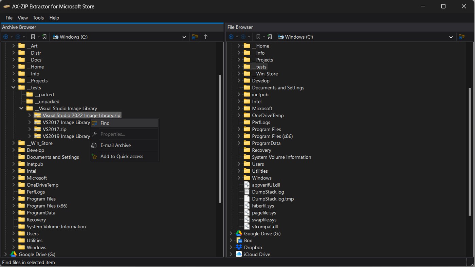This screenshot has height=267, width=475.
Task: Open the folder browse icon in File Browser
Action: click(462, 37)
